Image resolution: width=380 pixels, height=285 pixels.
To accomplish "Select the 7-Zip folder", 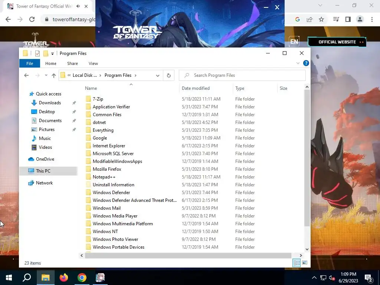I will coord(98,99).
